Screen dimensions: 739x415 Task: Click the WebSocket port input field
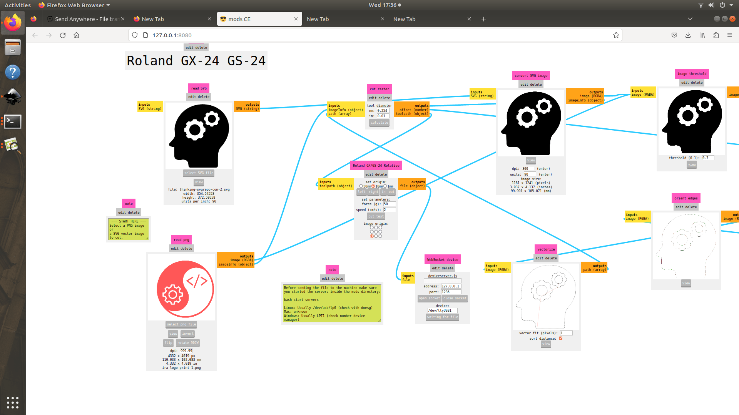(451, 292)
